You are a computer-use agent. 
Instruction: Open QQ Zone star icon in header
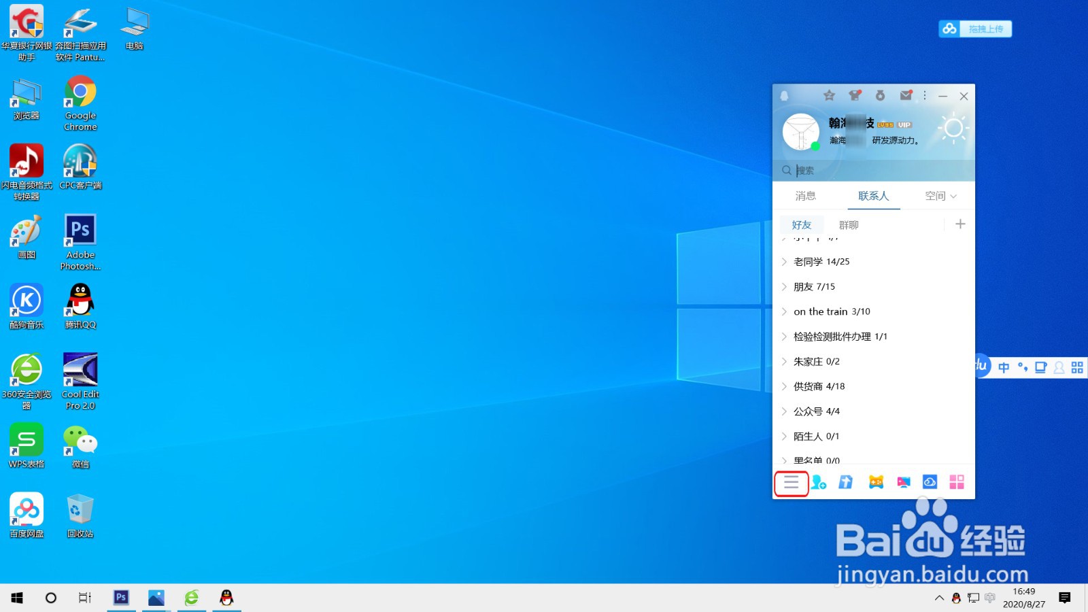(x=829, y=96)
